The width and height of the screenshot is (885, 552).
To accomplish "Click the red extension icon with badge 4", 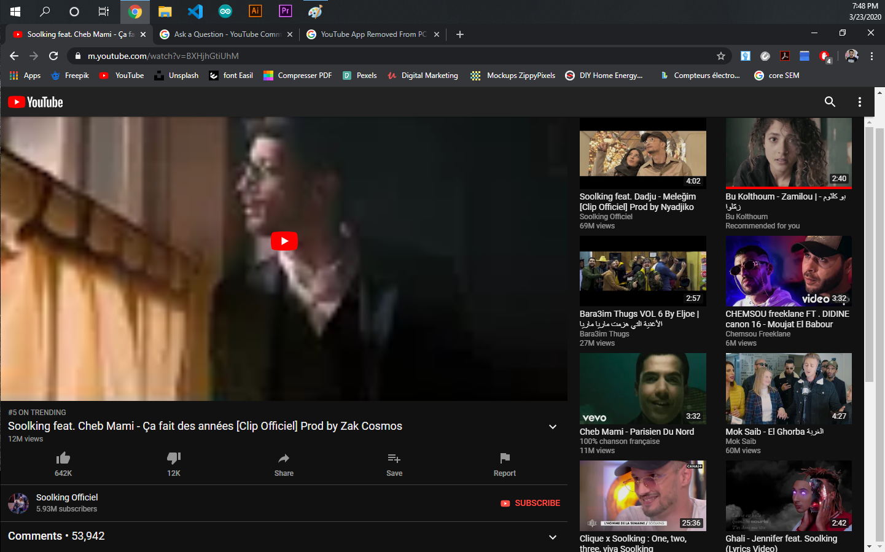I will pyautogui.click(x=825, y=56).
